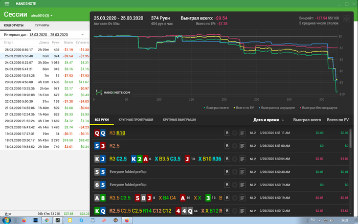Select session '24.03.2020 5:41:21'
Image resolution: width=358 pixels, height=224 pixels.
pyautogui.click(x=45, y=69)
